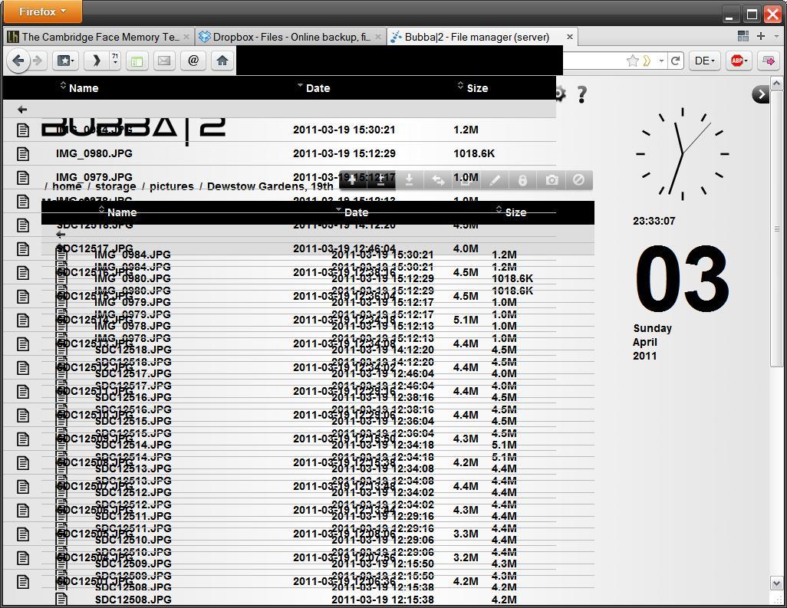Screen dimensions: 787x608
Task: Click the move arrows icon in file toolbar
Action: [438, 180]
